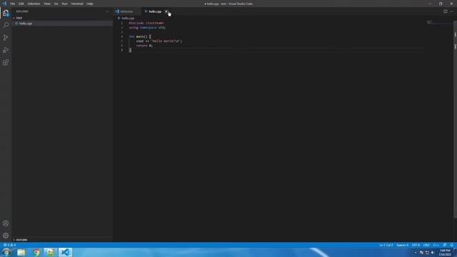Click the int main() code line
Image resolution: width=457 pixels, height=257 pixels.
pos(140,36)
